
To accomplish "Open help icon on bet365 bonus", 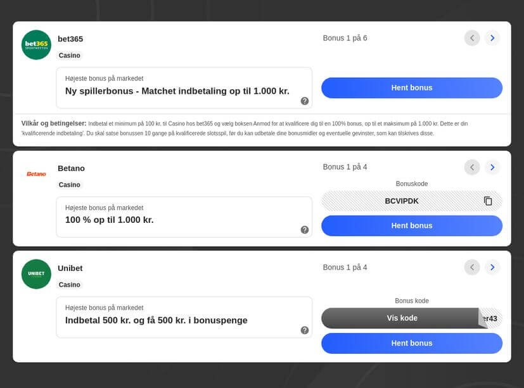I will [304, 101].
